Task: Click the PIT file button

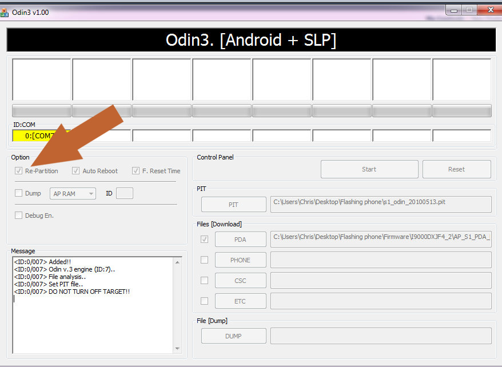Action: [234, 205]
